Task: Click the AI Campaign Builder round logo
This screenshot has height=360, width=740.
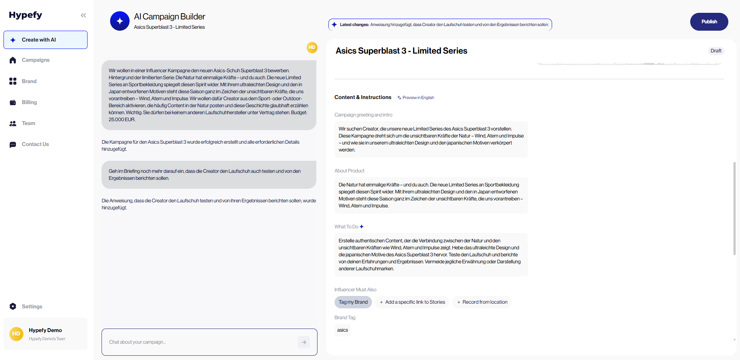Action: click(x=120, y=21)
